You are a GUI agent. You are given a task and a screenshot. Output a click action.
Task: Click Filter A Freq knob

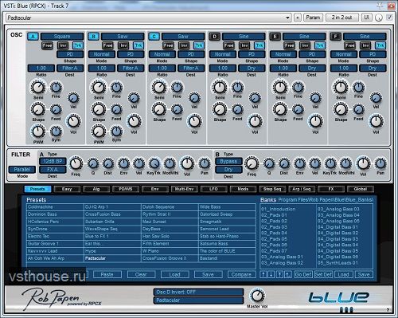point(76,163)
